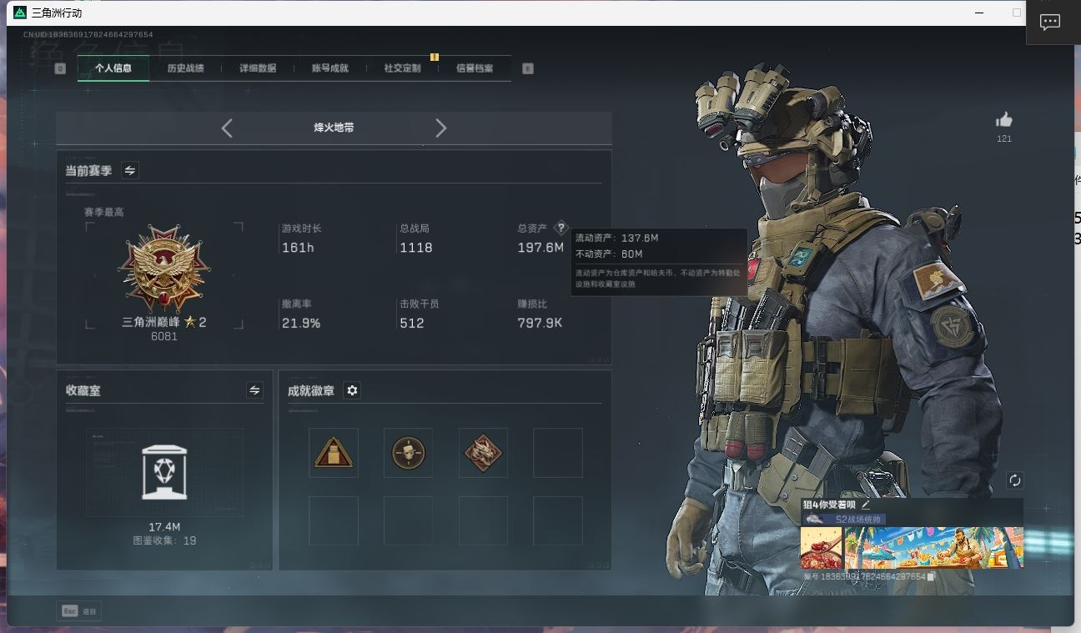Open the 成就徽章 gear settings
Screen dimensions: 1081x633
[x=352, y=390]
